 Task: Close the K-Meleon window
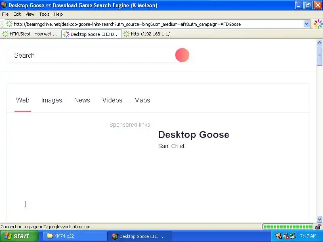tap(318, 5)
